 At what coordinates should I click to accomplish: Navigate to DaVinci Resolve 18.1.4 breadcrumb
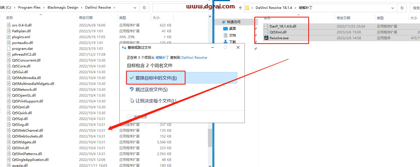click(x=274, y=8)
